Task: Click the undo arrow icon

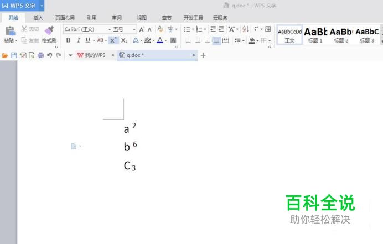Action: pos(50,55)
